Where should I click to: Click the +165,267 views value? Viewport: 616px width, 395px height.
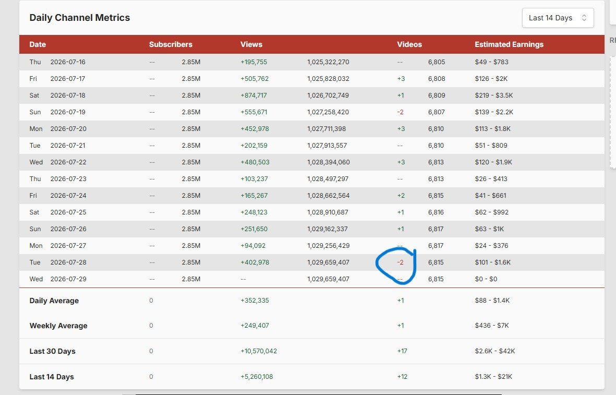(254, 195)
